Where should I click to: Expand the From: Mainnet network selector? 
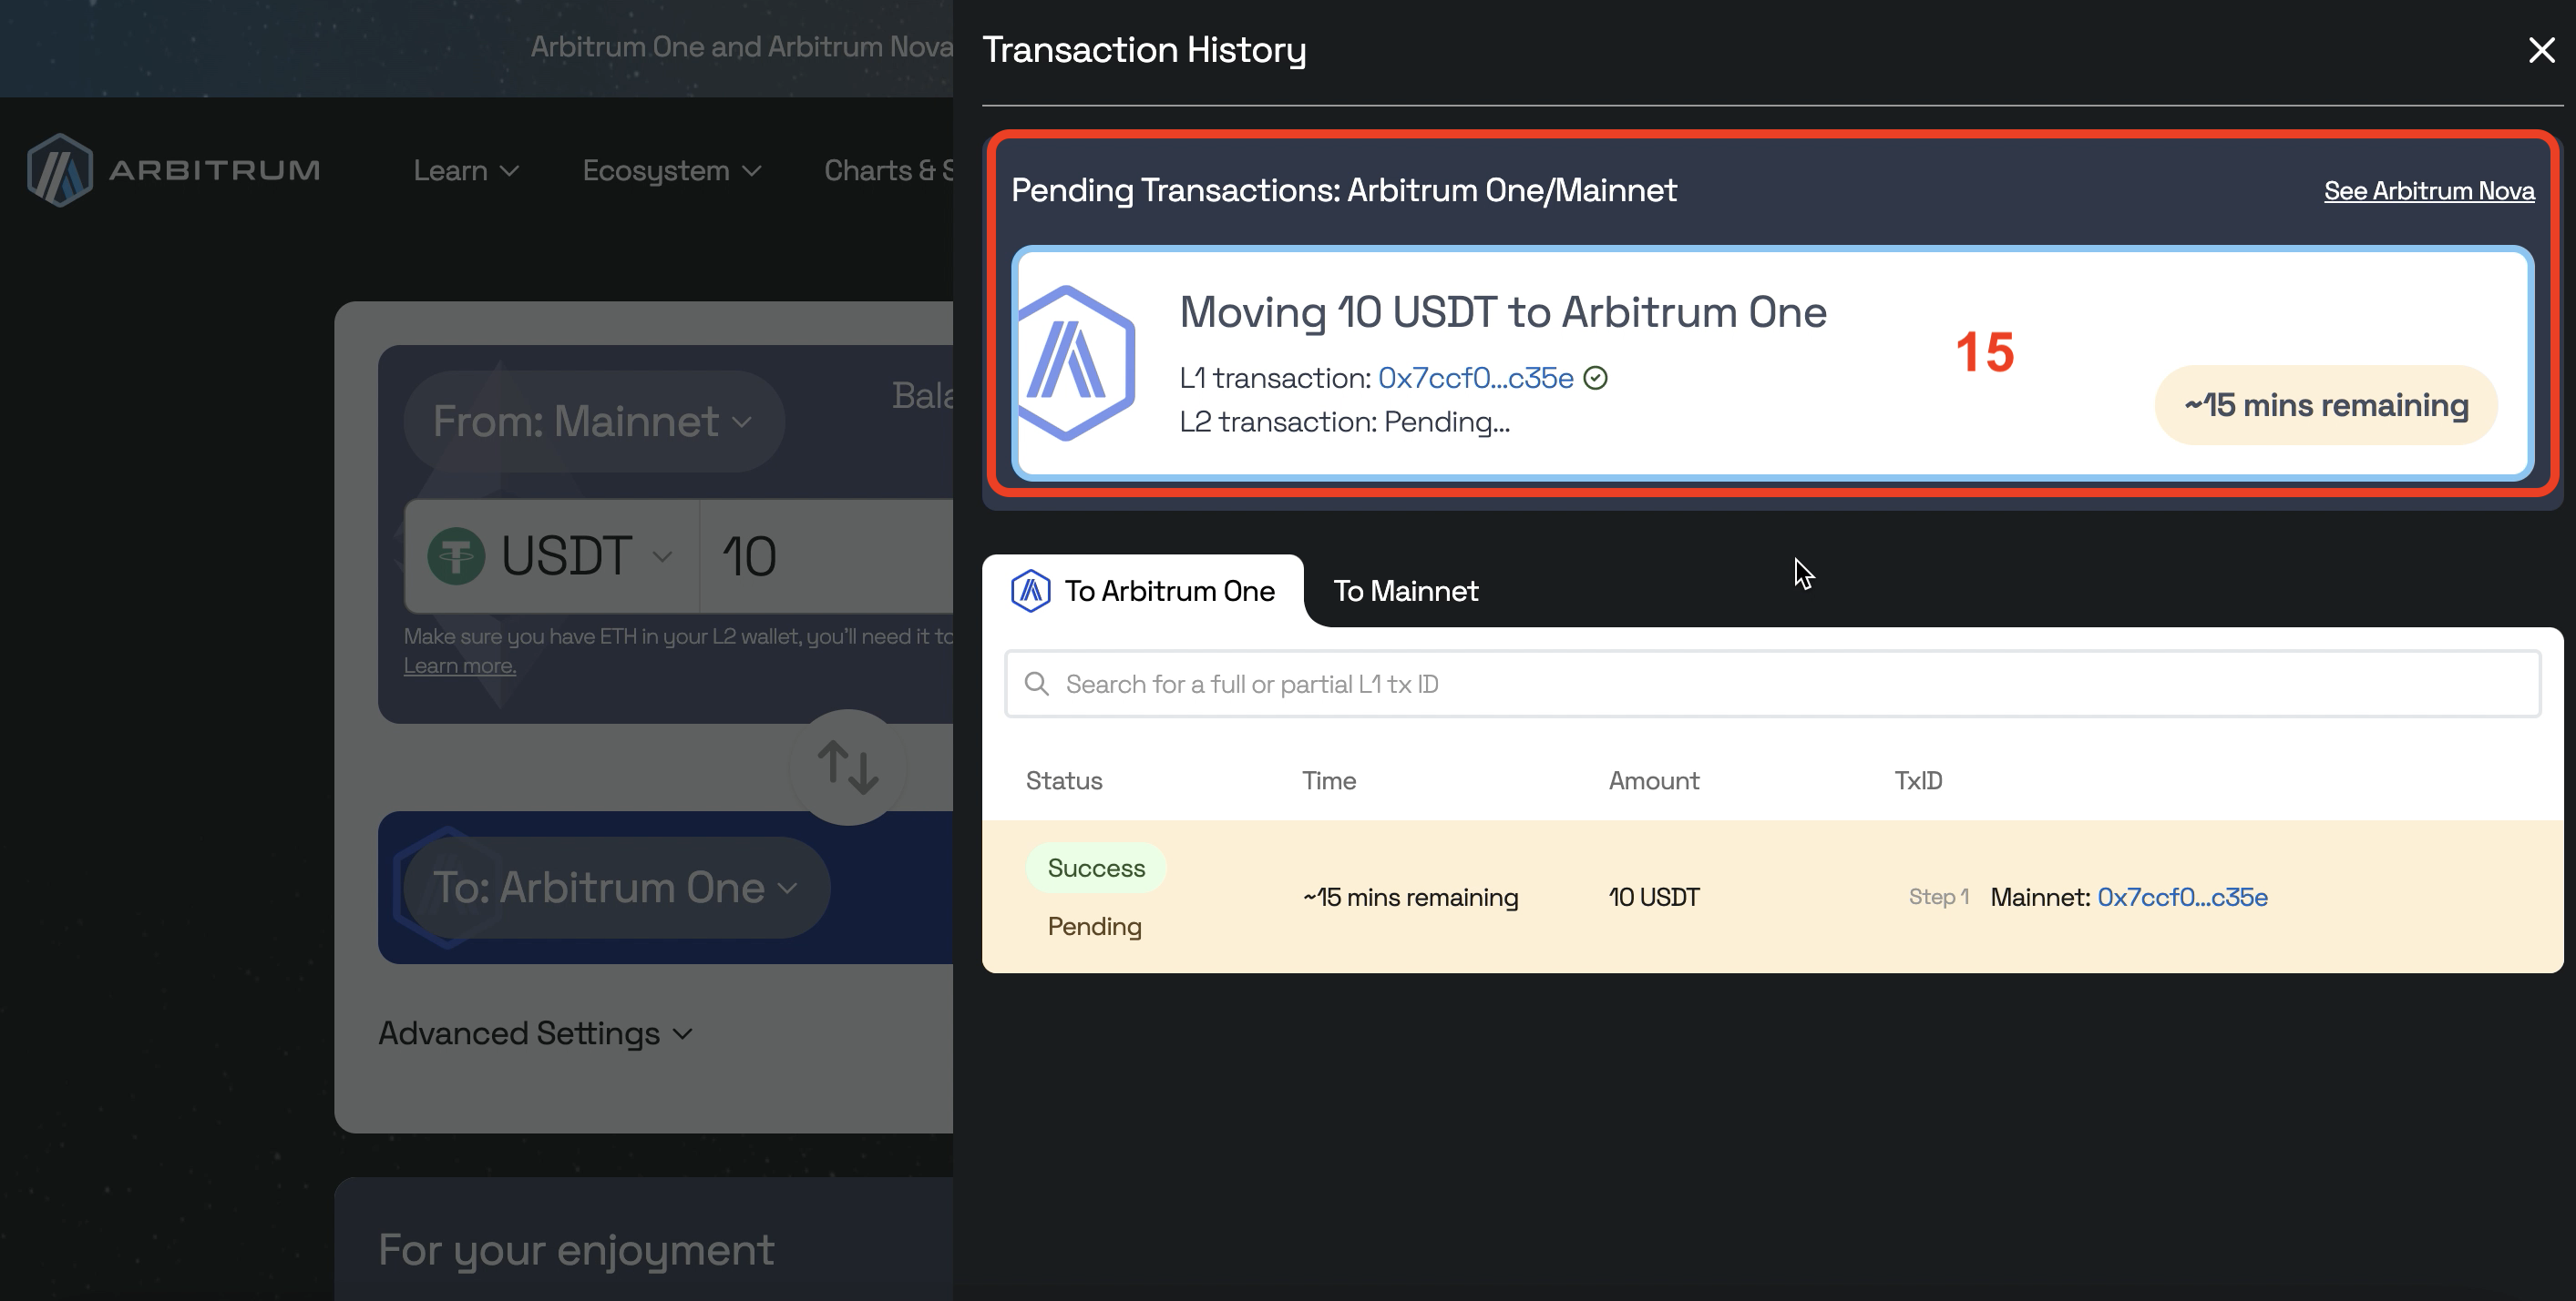pos(593,422)
